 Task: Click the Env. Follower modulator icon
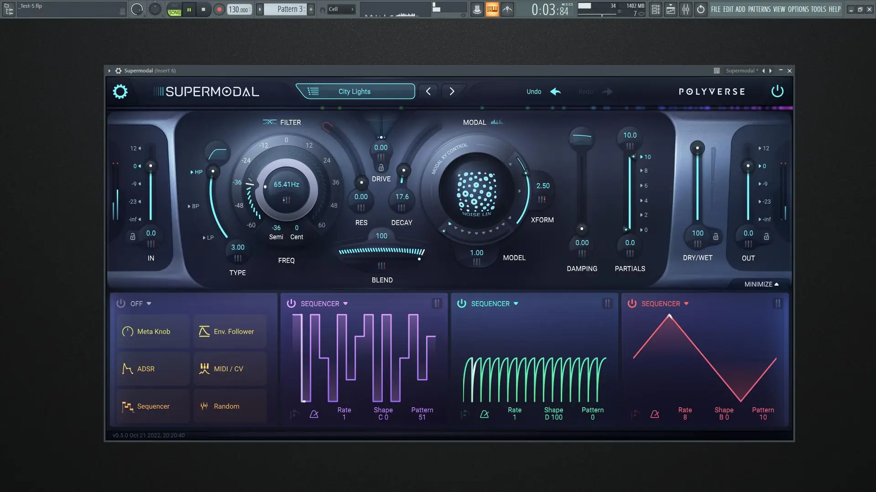click(x=204, y=331)
